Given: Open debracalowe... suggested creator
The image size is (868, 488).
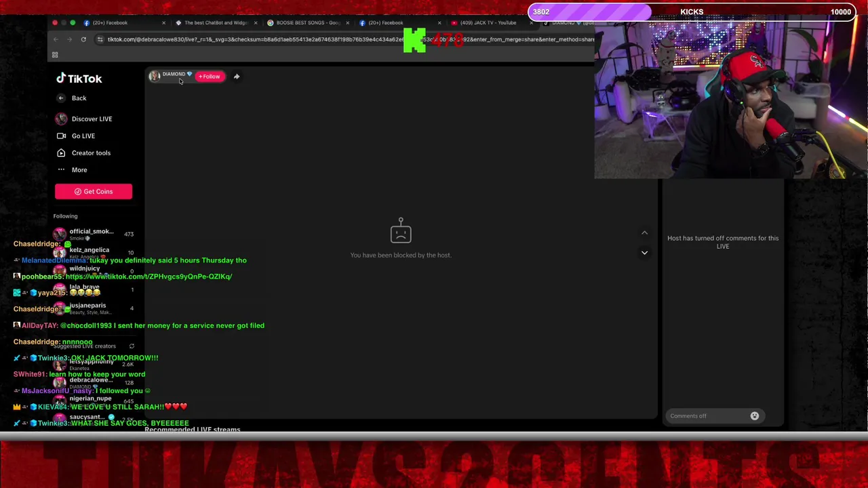Looking at the screenshot, I should click(94, 383).
